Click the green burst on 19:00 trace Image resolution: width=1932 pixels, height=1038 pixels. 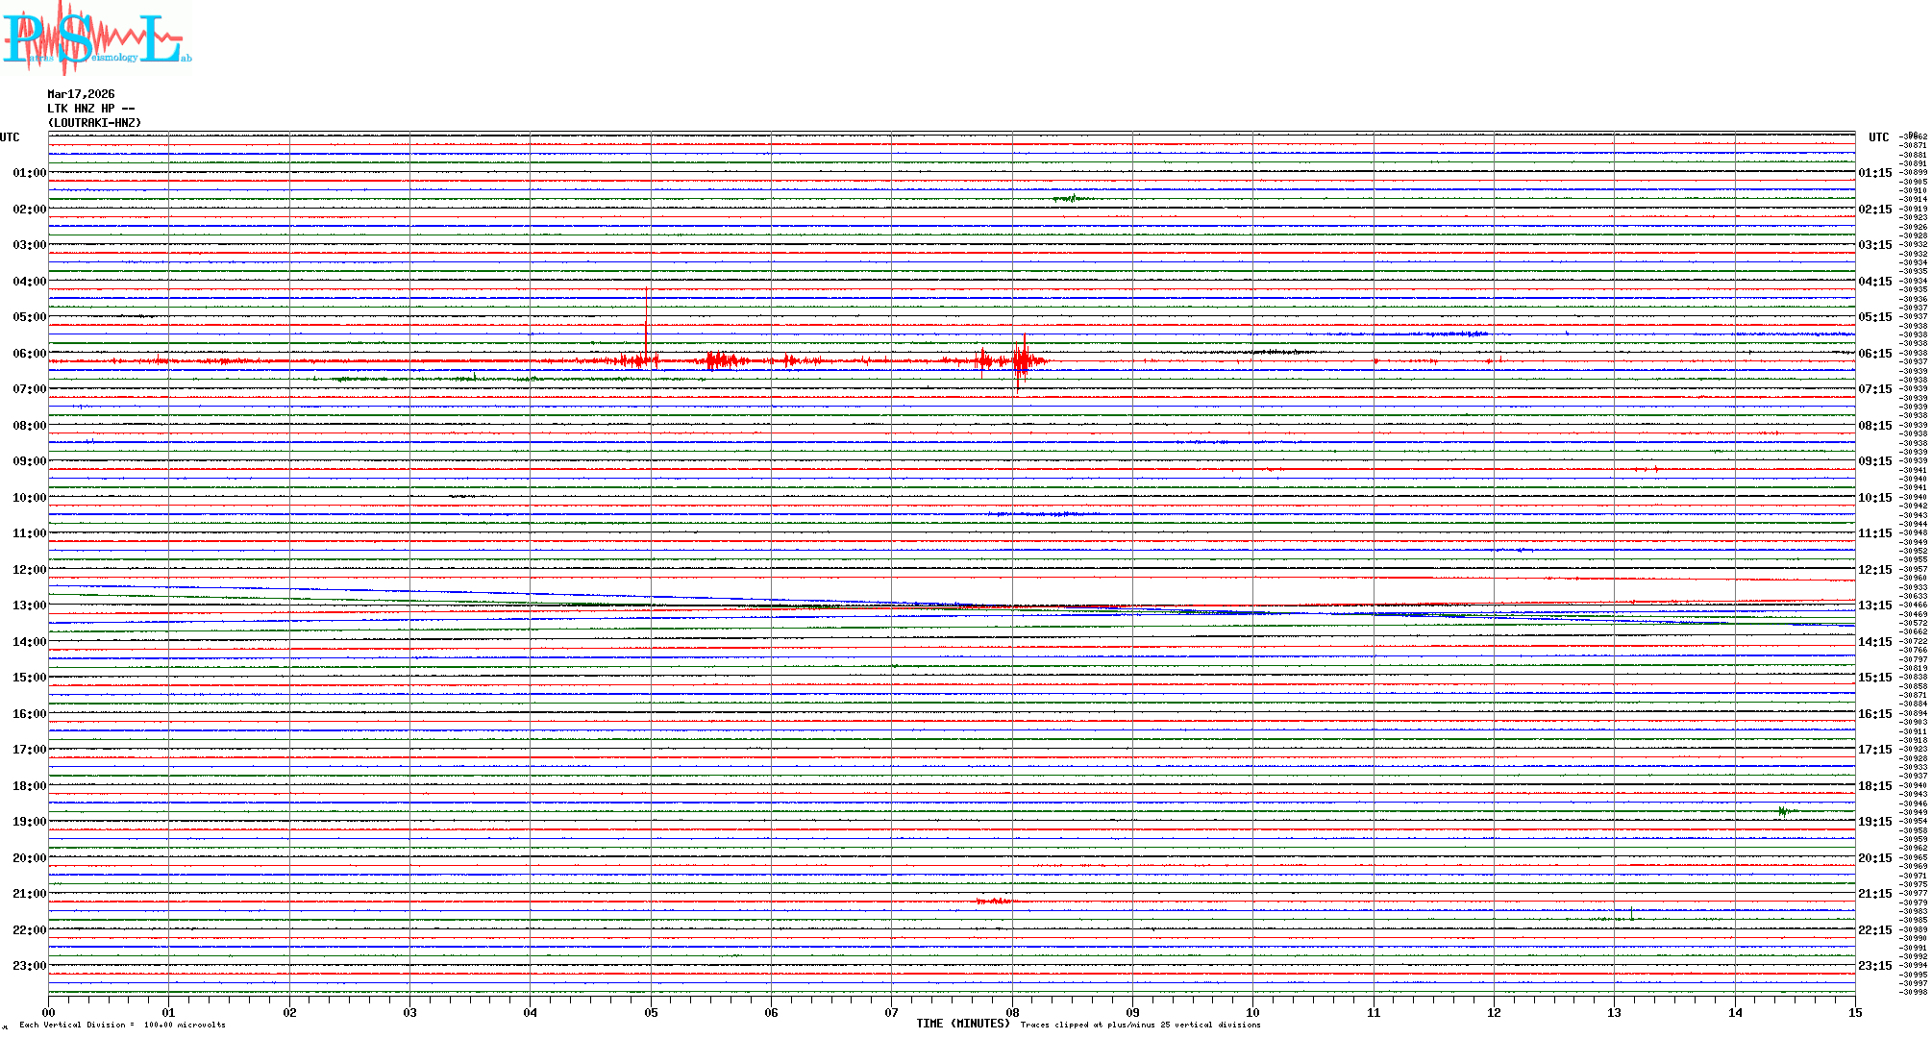[1784, 812]
